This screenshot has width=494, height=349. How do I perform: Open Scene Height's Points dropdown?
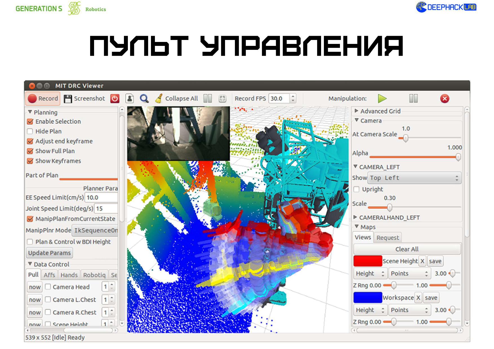click(x=409, y=274)
